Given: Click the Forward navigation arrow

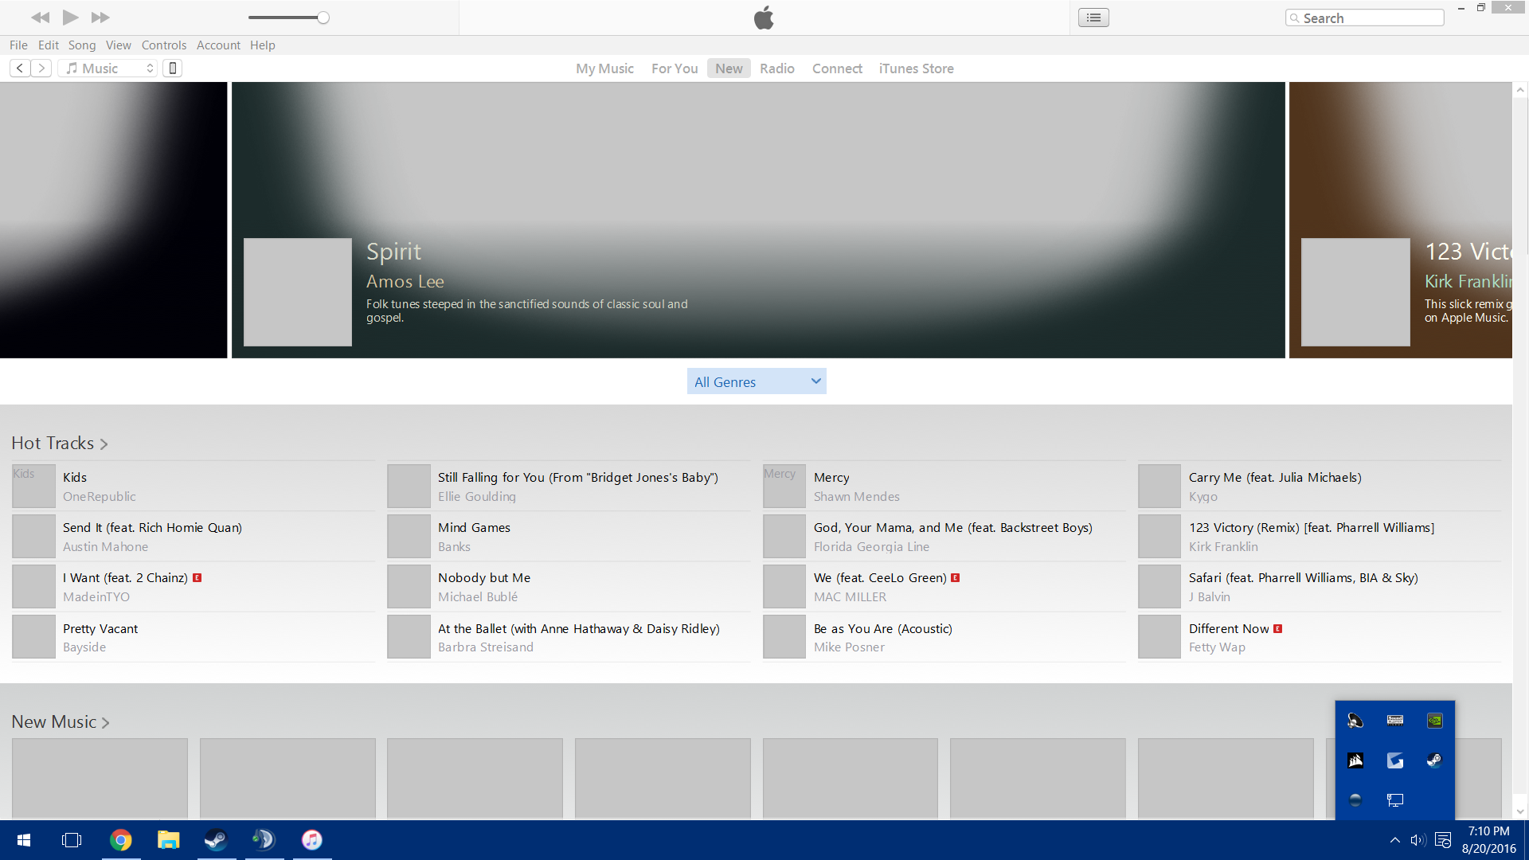Looking at the screenshot, I should point(41,68).
